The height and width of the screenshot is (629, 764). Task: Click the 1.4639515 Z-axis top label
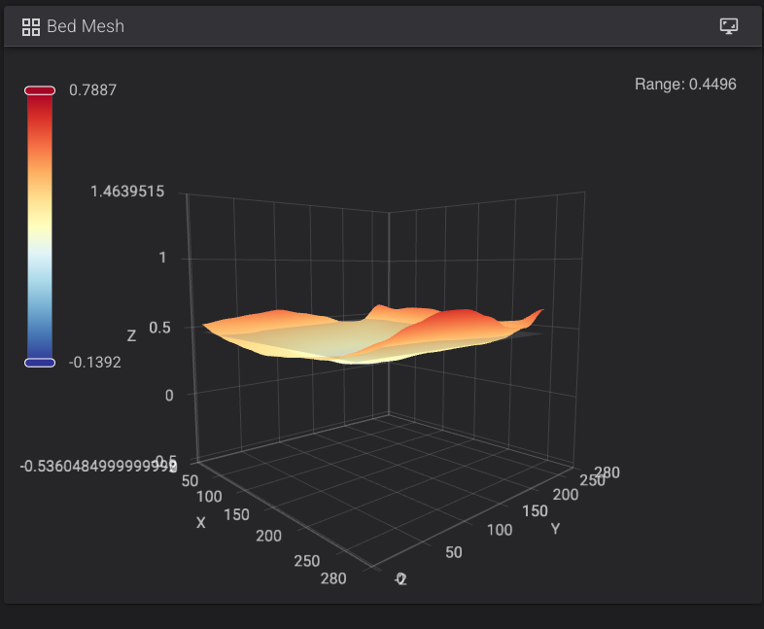(127, 192)
